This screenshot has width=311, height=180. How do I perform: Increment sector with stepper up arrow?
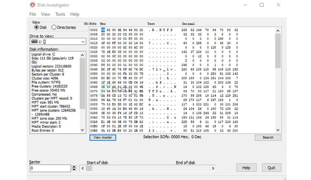[74, 167]
